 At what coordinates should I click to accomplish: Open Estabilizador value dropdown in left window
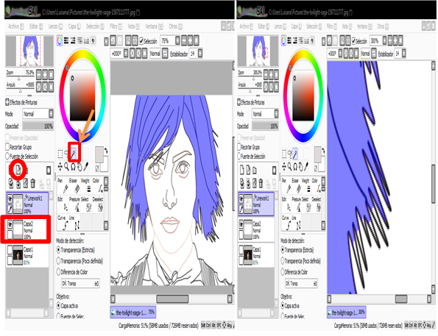click(200, 53)
